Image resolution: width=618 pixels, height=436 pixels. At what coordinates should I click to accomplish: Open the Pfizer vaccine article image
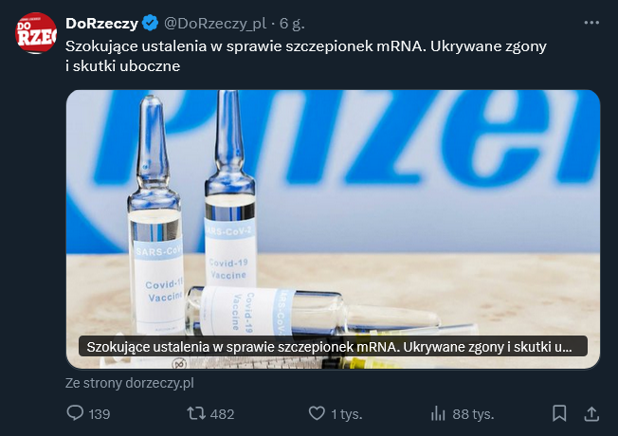(333, 229)
